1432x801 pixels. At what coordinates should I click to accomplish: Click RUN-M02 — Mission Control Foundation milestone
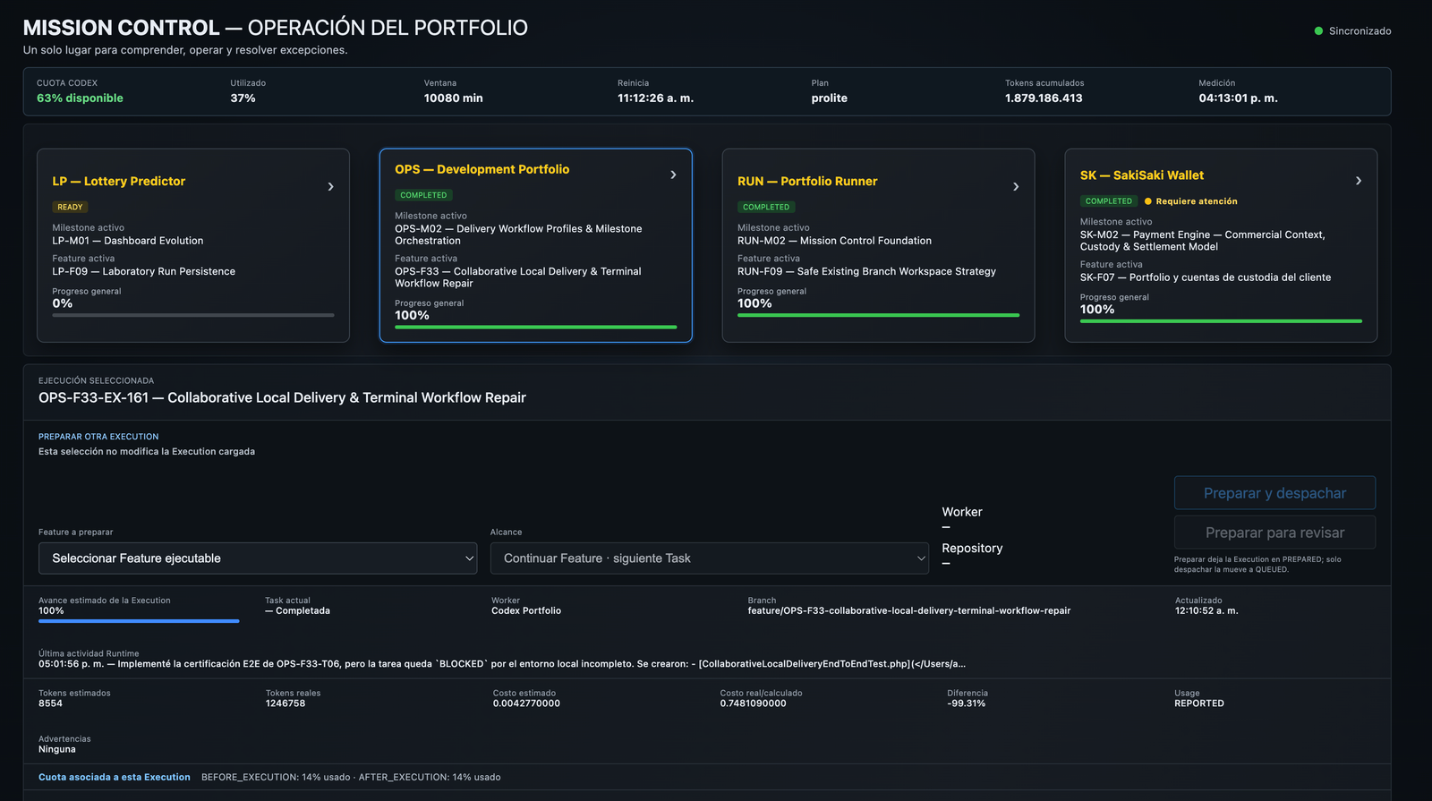click(834, 241)
